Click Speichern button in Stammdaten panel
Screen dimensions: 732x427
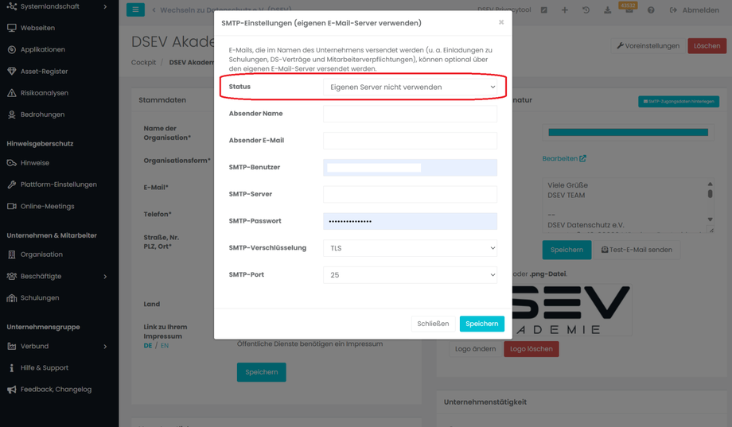[262, 372]
